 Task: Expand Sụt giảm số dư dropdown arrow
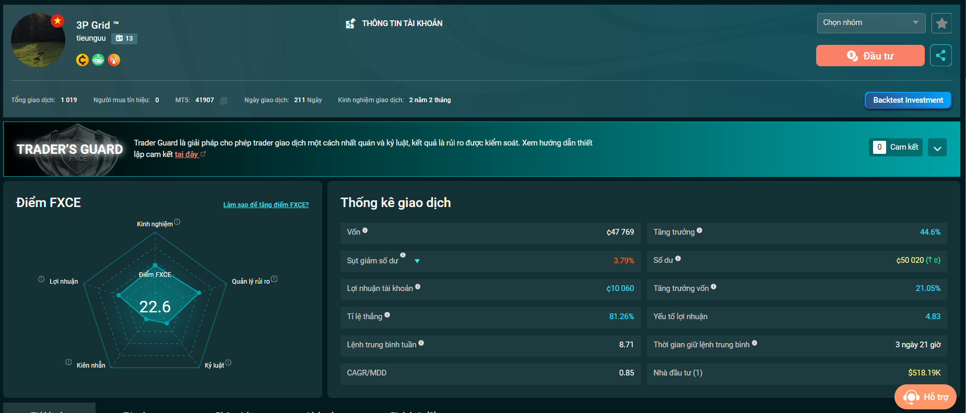point(417,261)
